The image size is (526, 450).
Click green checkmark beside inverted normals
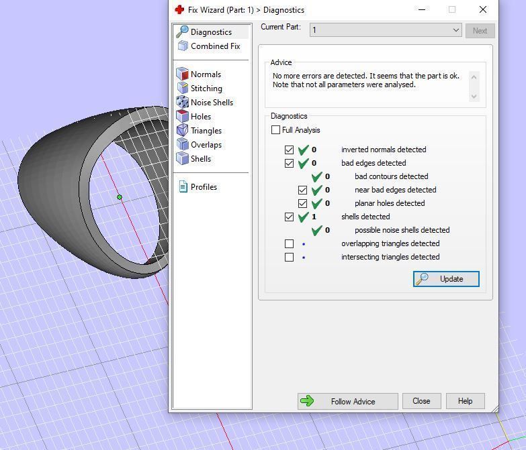pyautogui.click(x=303, y=150)
